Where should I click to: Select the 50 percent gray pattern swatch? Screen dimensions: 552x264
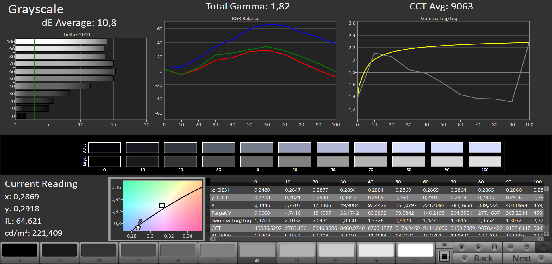coord(218,250)
